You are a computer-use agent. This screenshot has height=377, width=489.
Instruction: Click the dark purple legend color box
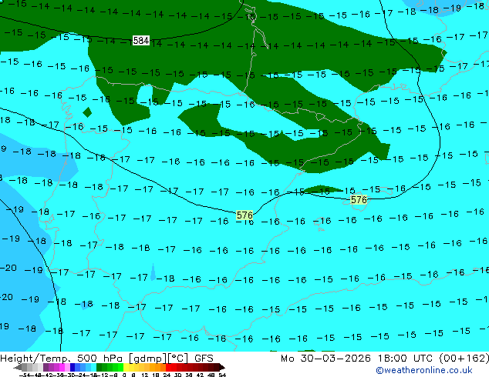(46, 367)
